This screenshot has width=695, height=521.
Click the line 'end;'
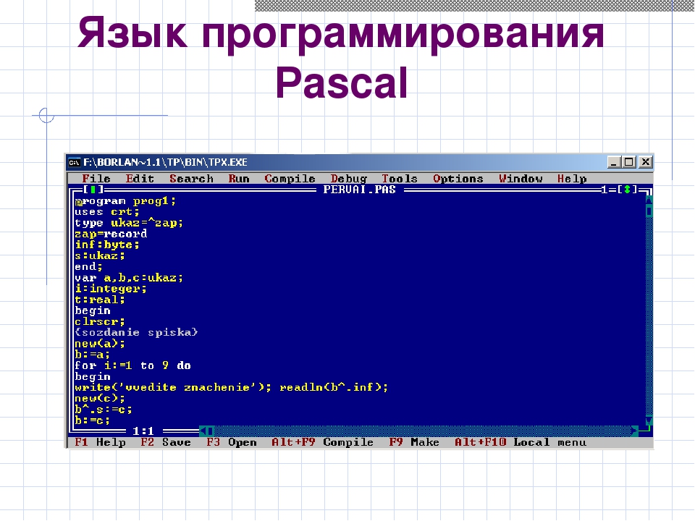88,266
